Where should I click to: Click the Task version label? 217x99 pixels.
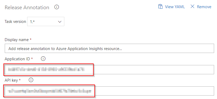[15, 22]
